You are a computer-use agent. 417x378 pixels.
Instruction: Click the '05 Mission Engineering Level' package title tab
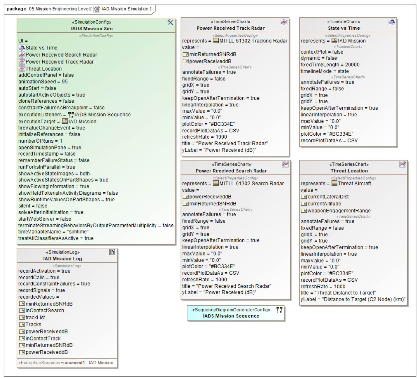[x=59, y=9]
